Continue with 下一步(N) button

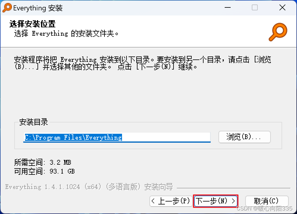(215, 201)
